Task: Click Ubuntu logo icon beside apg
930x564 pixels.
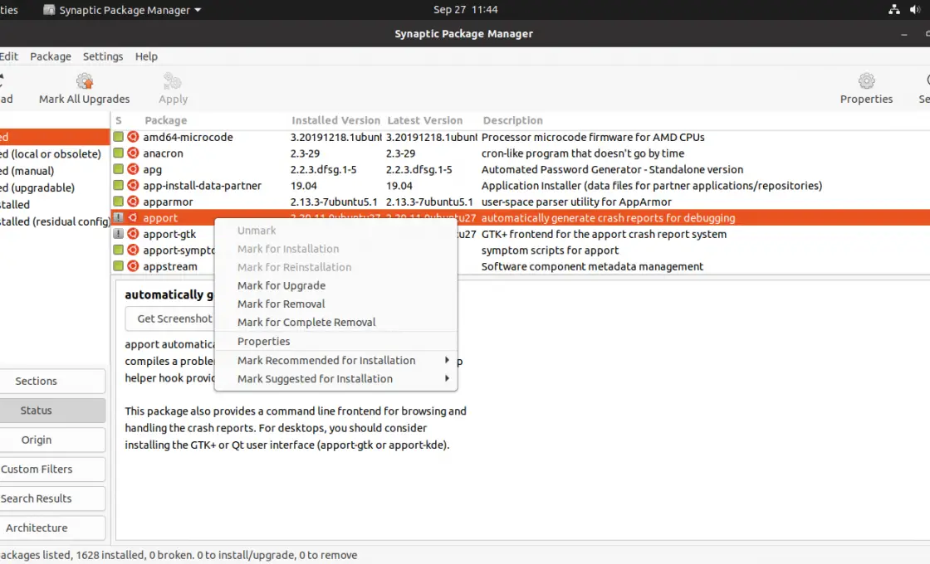Action: pyautogui.click(x=133, y=169)
